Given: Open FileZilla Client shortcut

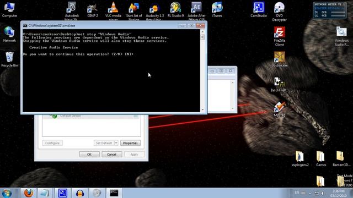Looking at the screenshot, I should coord(280,36).
